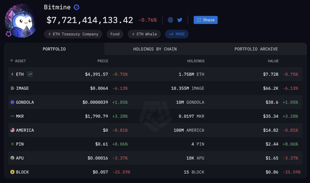The height and width of the screenshot is (183, 310).
Task: Click the Bitmine entity name
Action: point(57,7)
